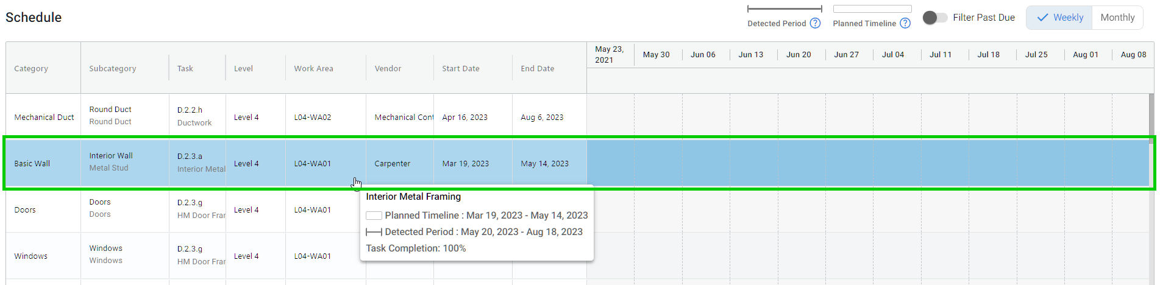Click the Weekly checkmark icon
Screen dimensions: 1160x285
(x=1042, y=18)
